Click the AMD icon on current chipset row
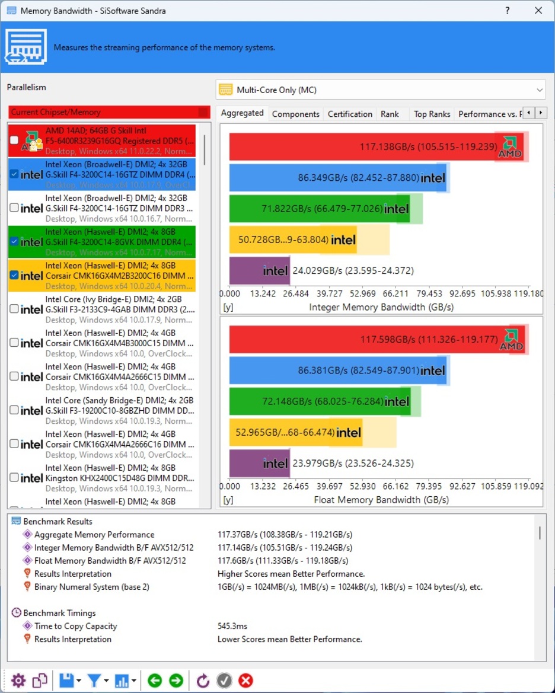Screen dimensions: 555x693 click(x=33, y=141)
